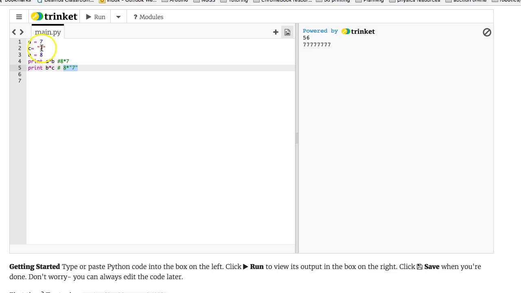Place cursor on empty line 6

[122, 74]
